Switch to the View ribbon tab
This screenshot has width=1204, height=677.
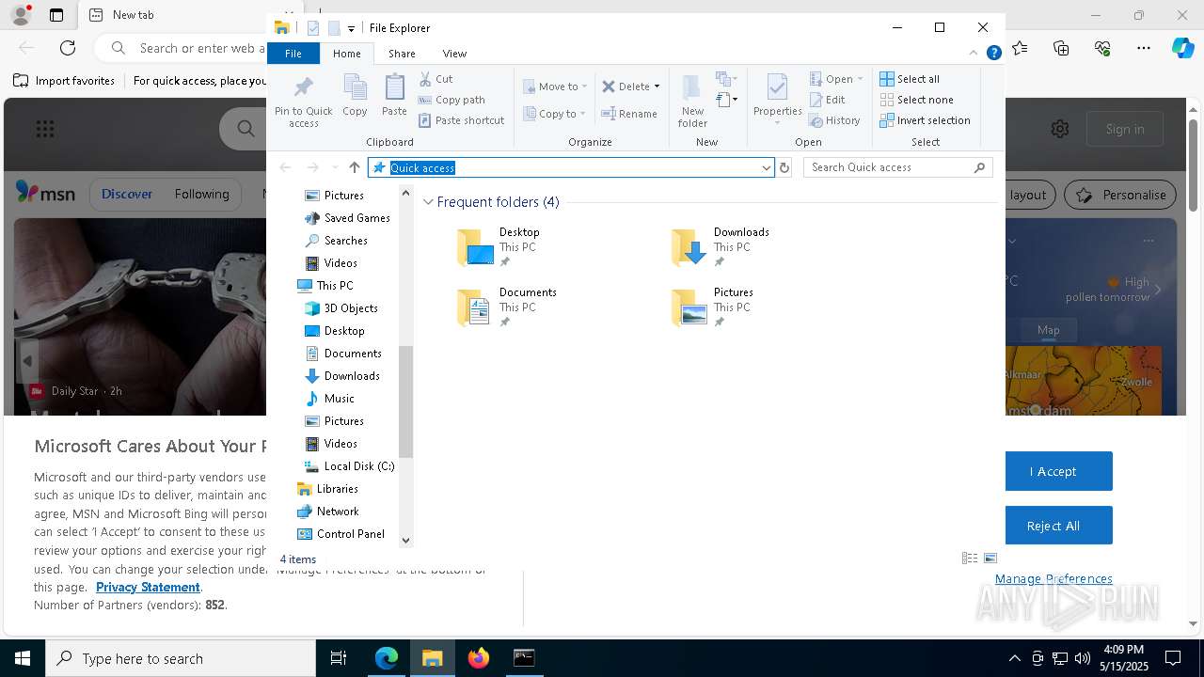[454, 54]
